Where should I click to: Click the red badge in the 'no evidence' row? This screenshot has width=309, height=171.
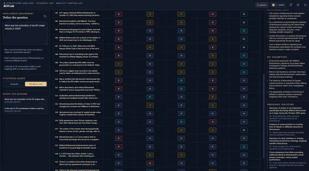[150, 163]
